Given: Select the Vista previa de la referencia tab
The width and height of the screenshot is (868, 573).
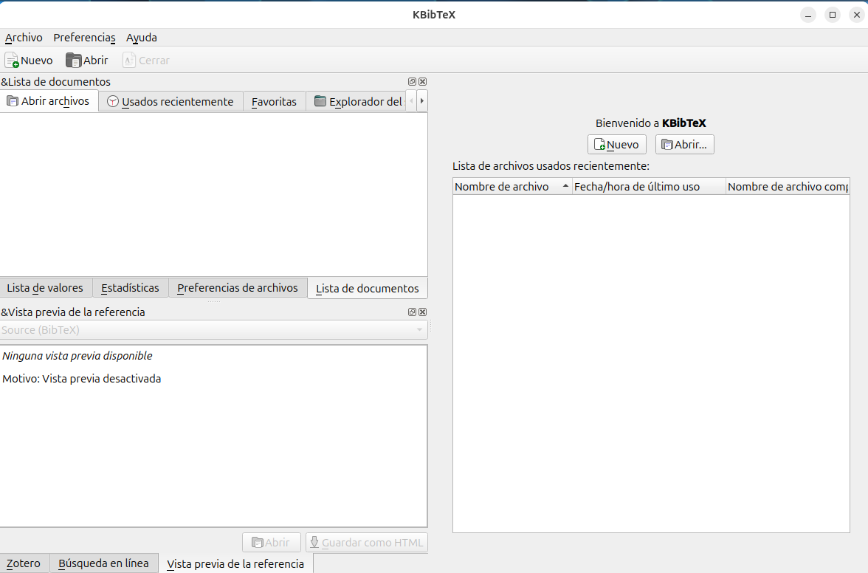Looking at the screenshot, I should [x=235, y=563].
